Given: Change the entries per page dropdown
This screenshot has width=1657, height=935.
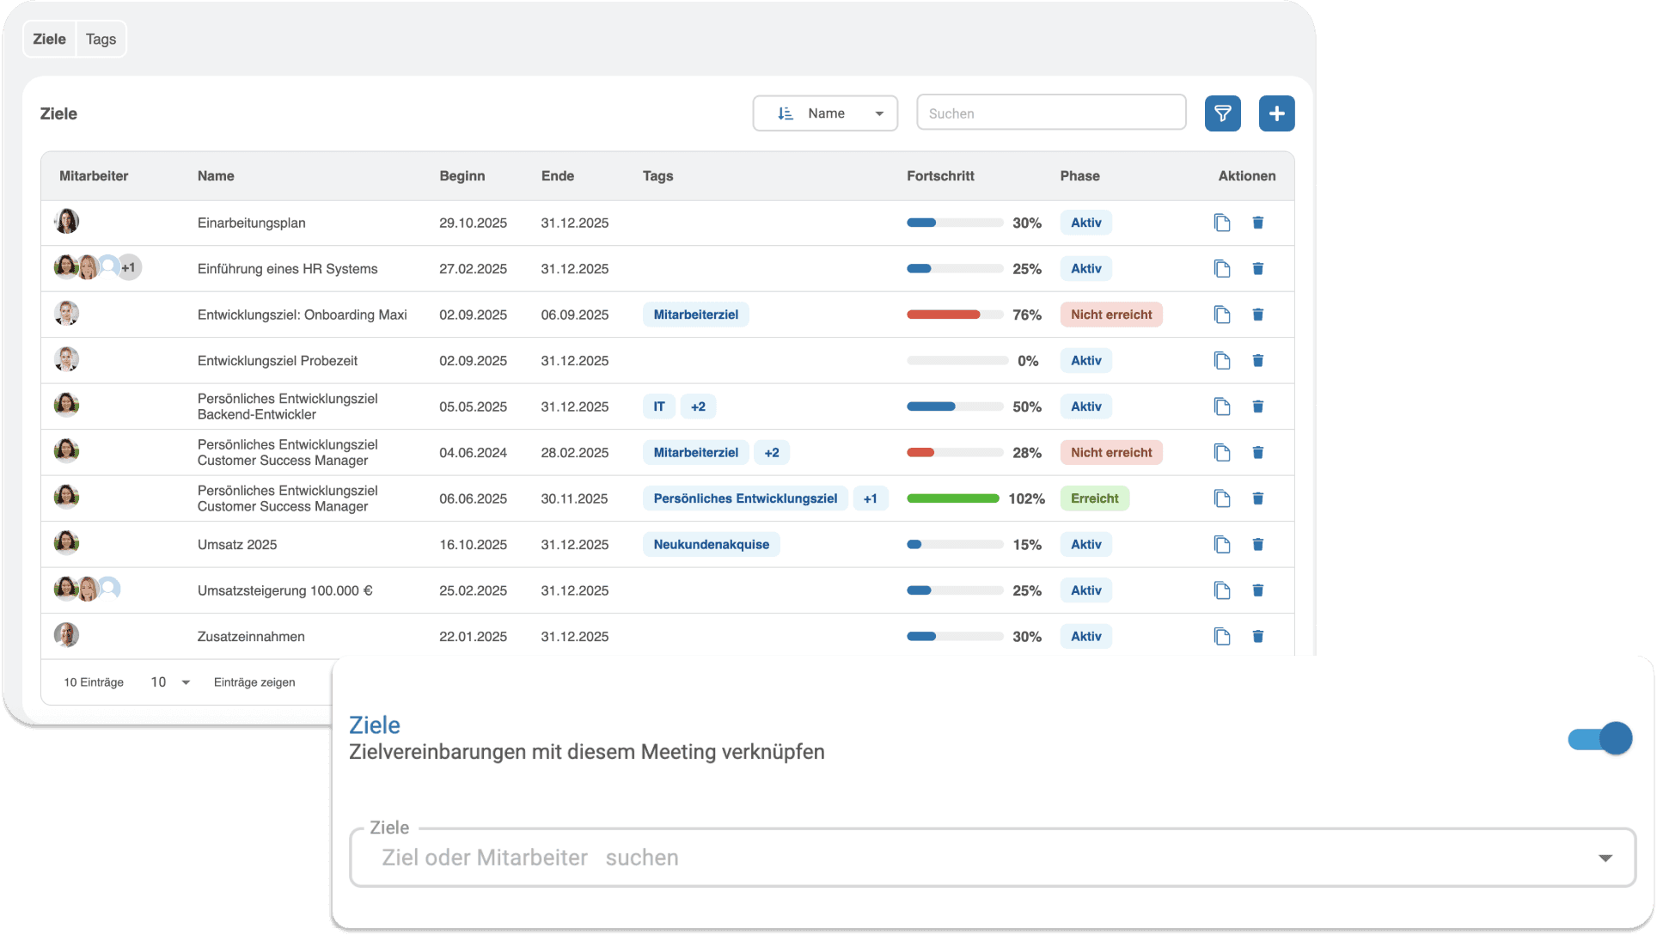Looking at the screenshot, I should pyautogui.click(x=170, y=682).
